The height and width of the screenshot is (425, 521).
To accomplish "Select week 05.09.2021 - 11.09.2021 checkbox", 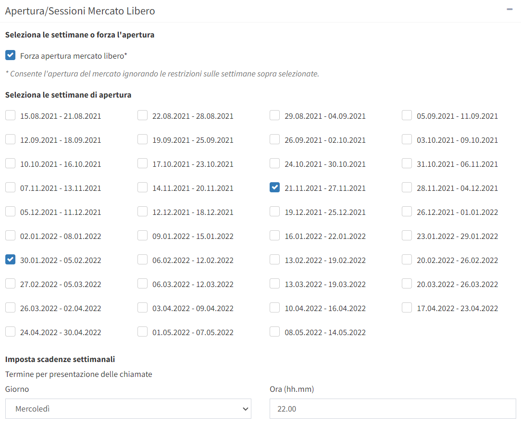I will click(x=407, y=115).
